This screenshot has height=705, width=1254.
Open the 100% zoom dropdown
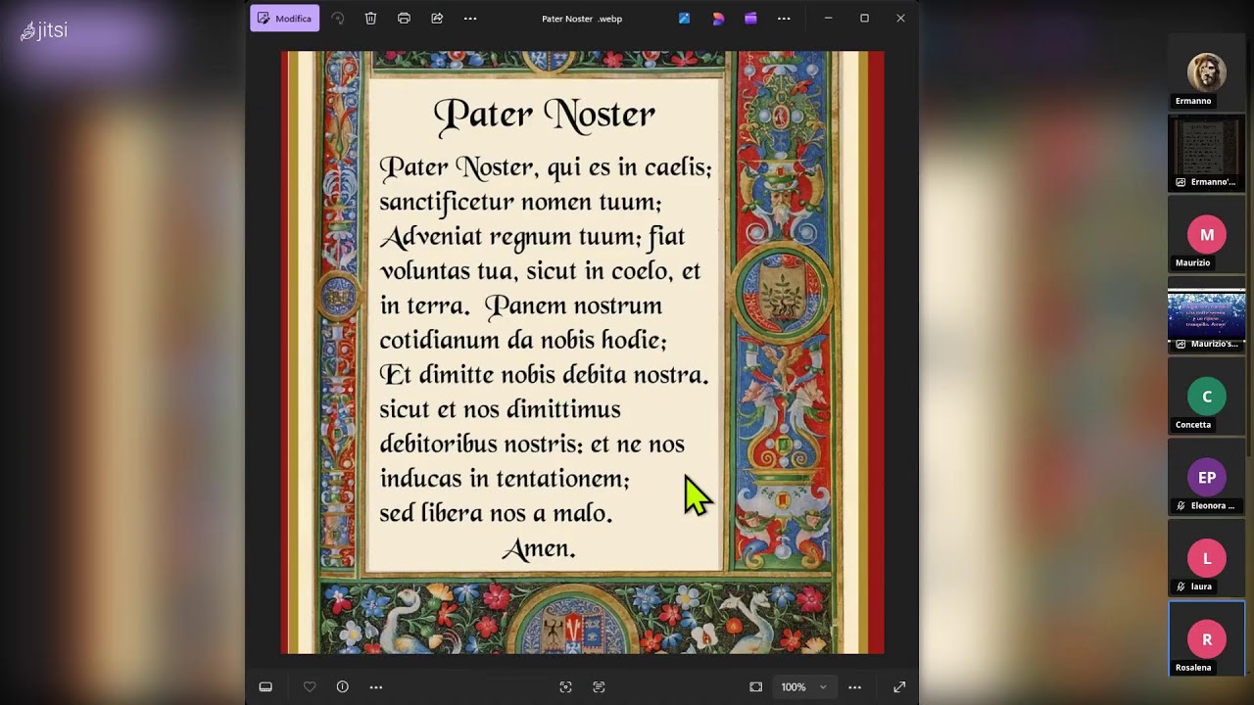(x=803, y=687)
